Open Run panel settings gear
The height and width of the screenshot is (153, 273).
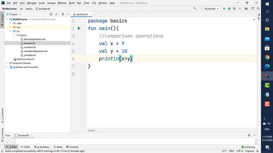249,135
